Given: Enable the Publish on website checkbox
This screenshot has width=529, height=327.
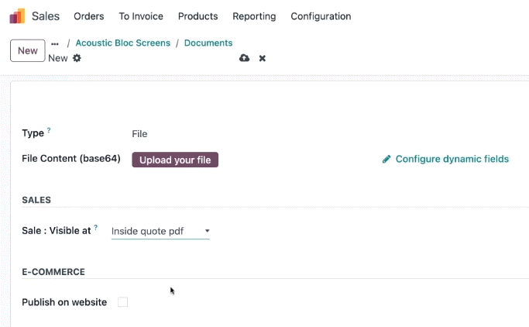Looking at the screenshot, I should 123,302.
